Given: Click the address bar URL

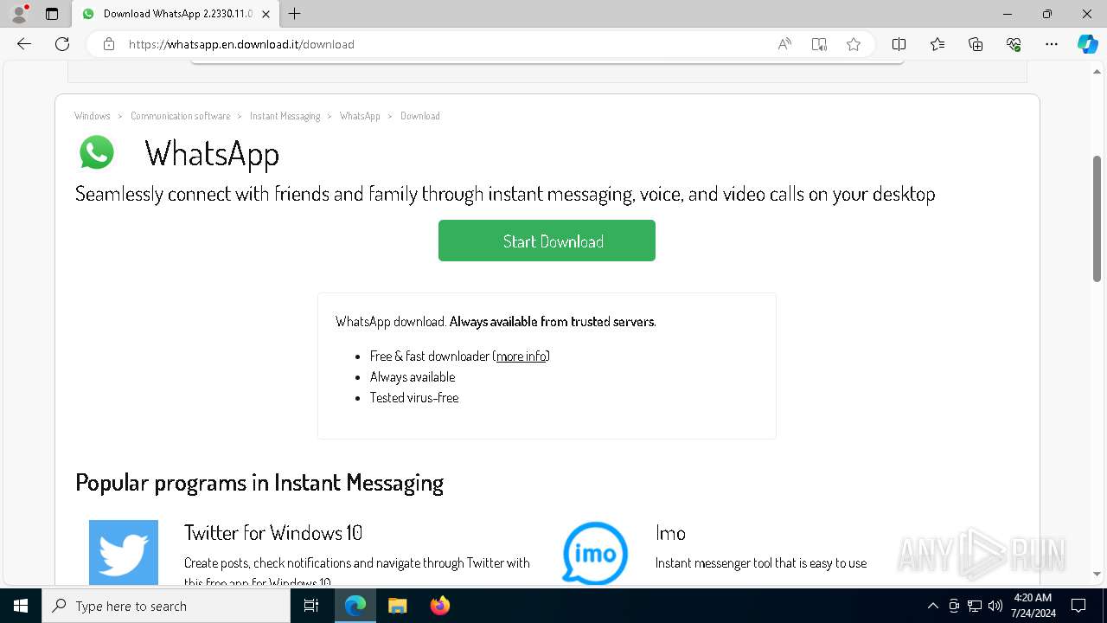Looking at the screenshot, I should (x=241, y=44).
